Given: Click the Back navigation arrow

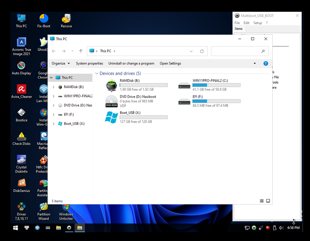Looking at the screenshot, I should click(x=54, y=51).
